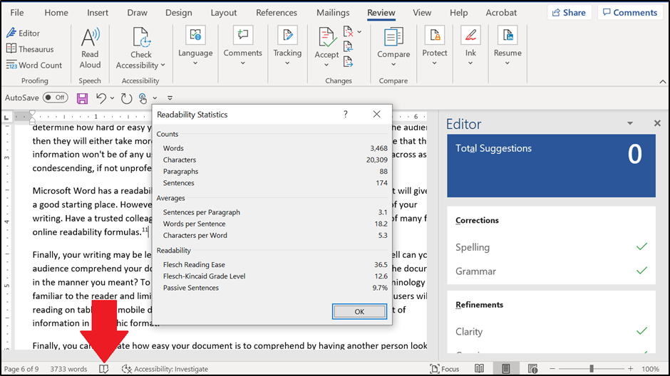The height and width of the screenshot is (376, 670).
Task: Collapse the ribbon with the chevron
Action: pyautogui.click(x=663, y=81)
